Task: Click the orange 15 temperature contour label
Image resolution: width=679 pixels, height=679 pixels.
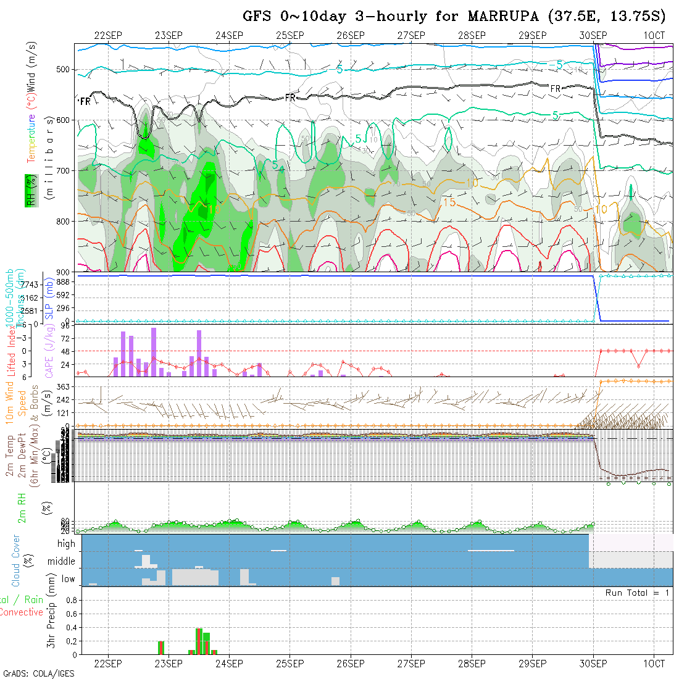Action: click(449, 202)
